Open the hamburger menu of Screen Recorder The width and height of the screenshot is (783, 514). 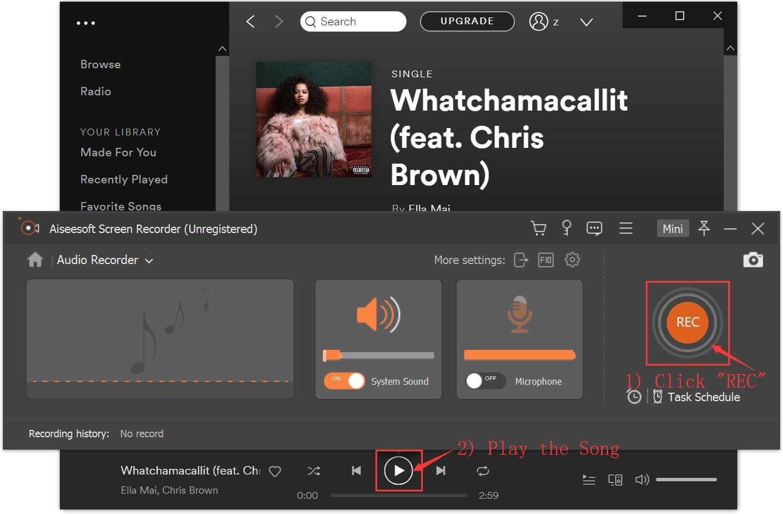(625, 229)
